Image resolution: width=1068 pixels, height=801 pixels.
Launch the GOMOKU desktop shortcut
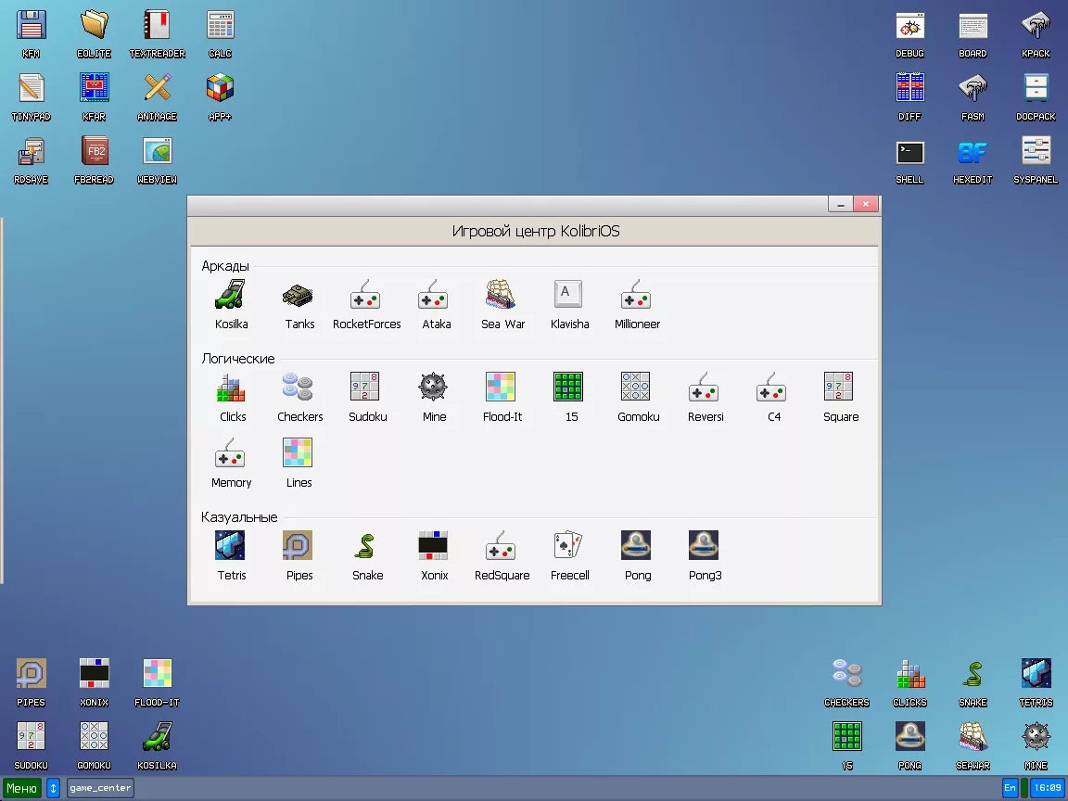[x=94, y=745]
